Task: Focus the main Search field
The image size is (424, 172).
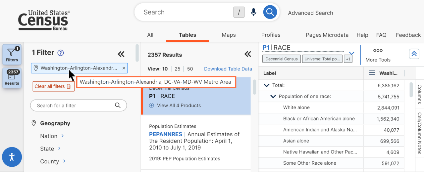Action: coord(187,12)
